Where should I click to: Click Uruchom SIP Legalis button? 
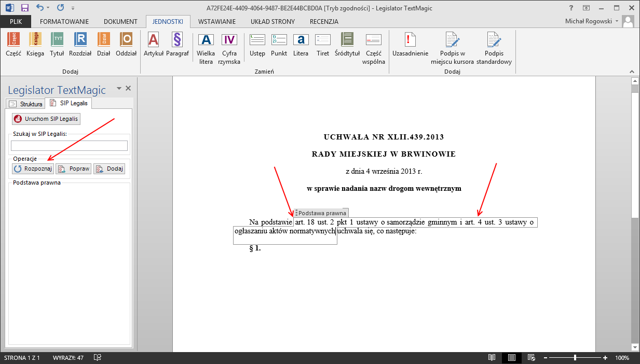tap(46, 119)
